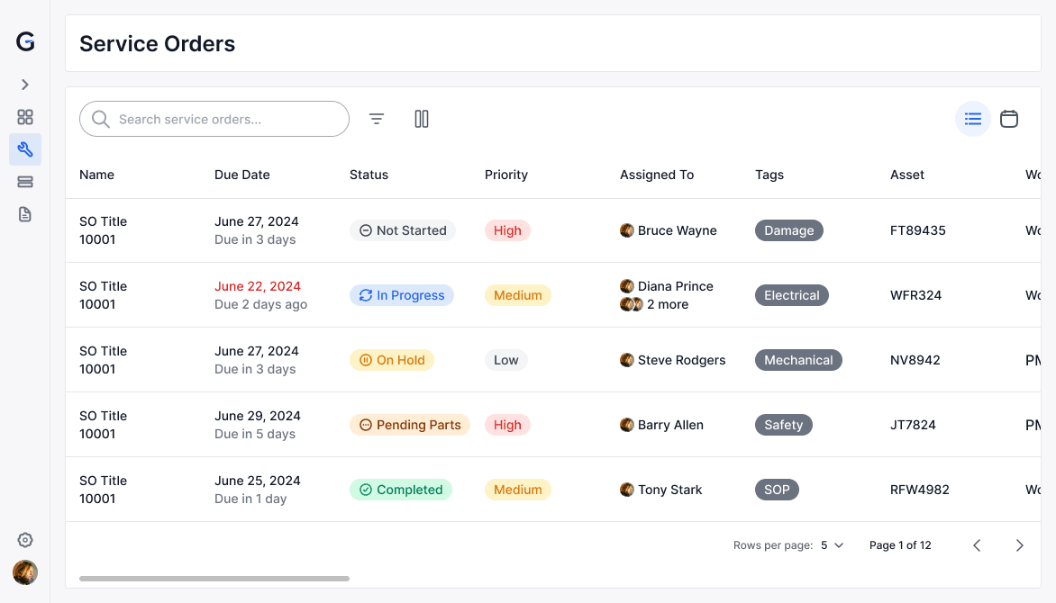Go to the previous page
Screen dimensions: 1056x603
[977, 545]
